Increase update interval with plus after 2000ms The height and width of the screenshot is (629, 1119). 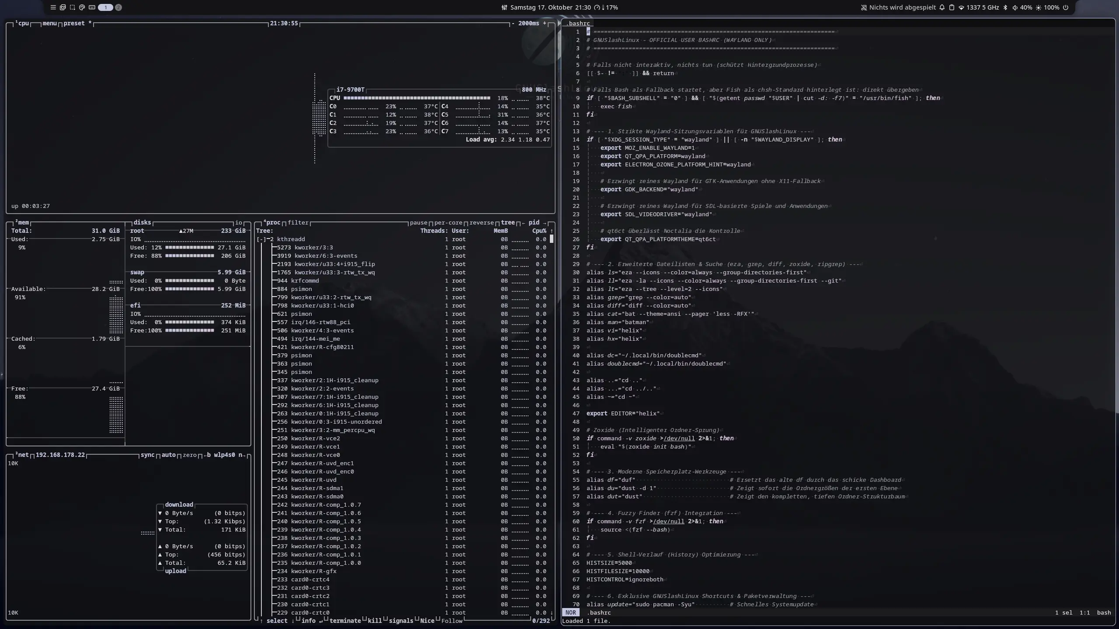coord(545,24)
